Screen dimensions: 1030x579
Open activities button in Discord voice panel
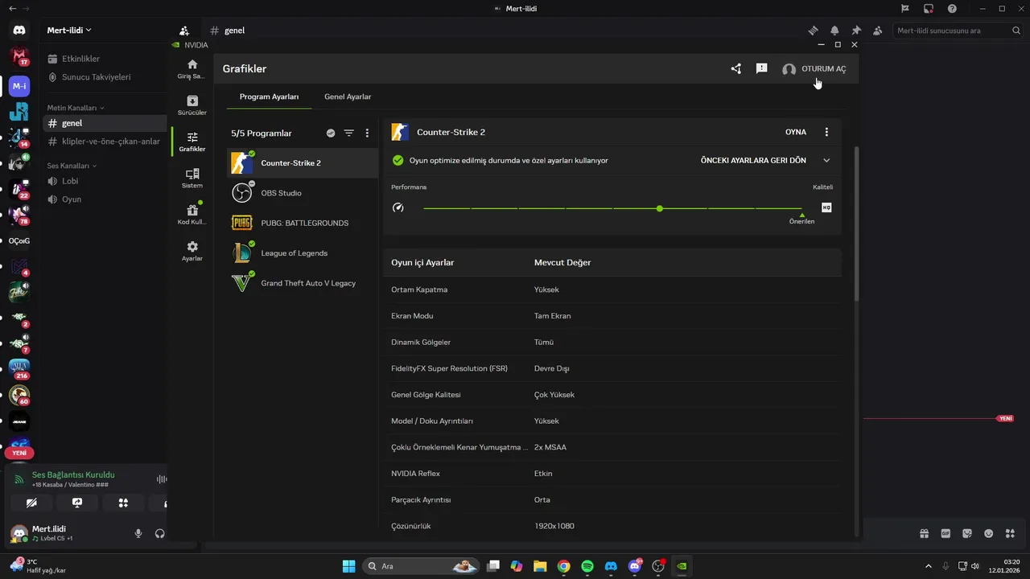[x=123, y=503]
